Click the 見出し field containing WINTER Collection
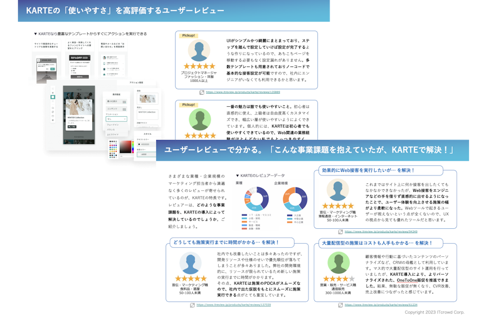The height and width of the screenshot is (316, 487). pyautogui.click(x=147, y=114)
